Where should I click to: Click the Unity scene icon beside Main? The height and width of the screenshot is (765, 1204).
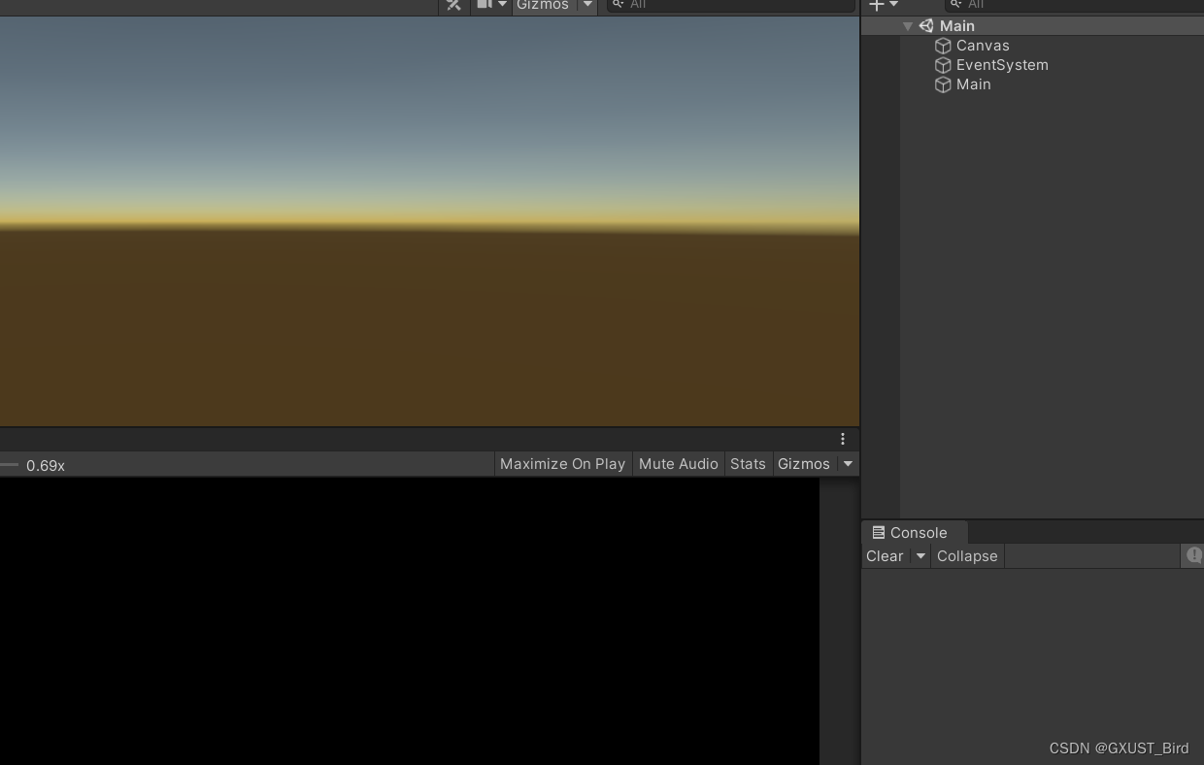(924, 26)
